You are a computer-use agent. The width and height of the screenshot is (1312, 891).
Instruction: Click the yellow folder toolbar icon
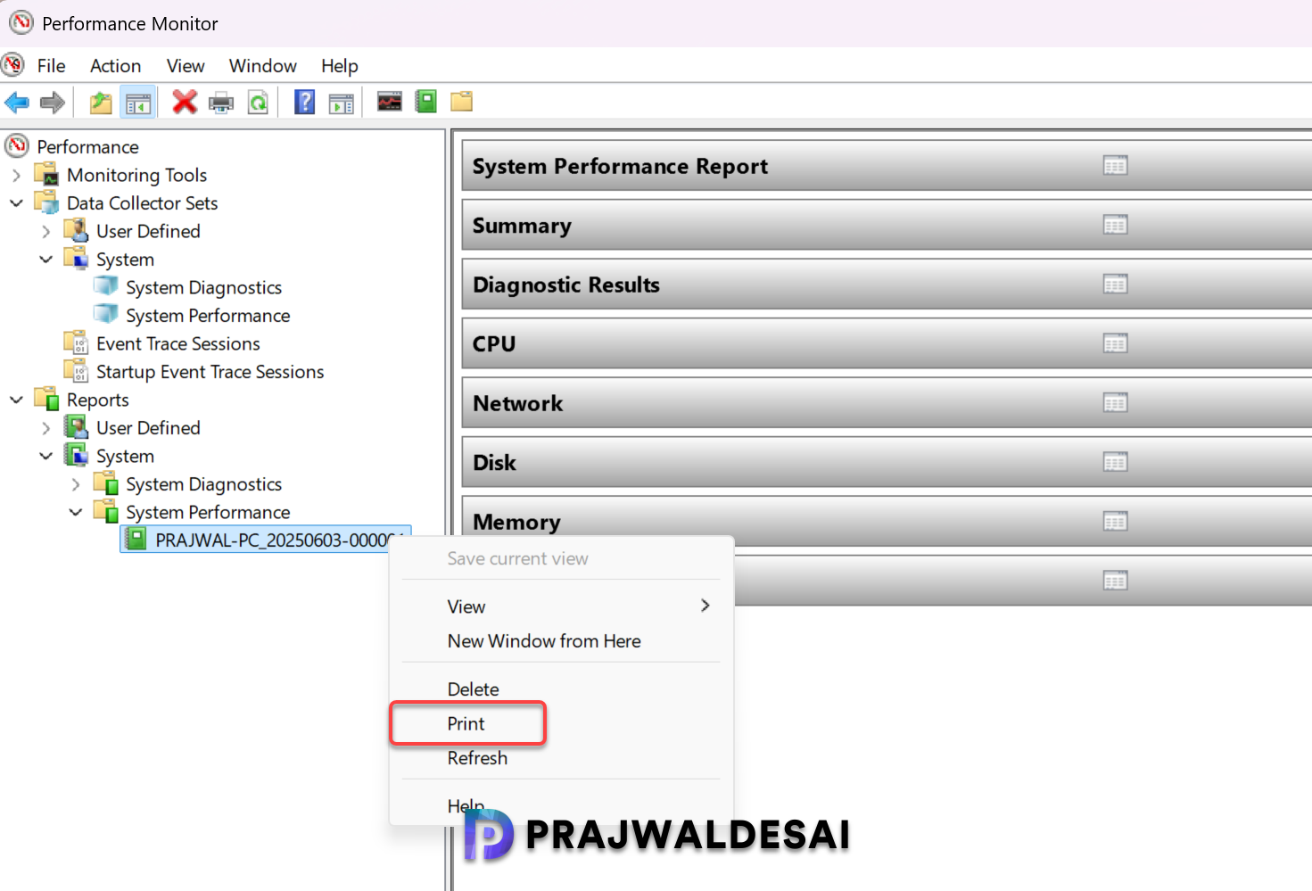[461, 101]
